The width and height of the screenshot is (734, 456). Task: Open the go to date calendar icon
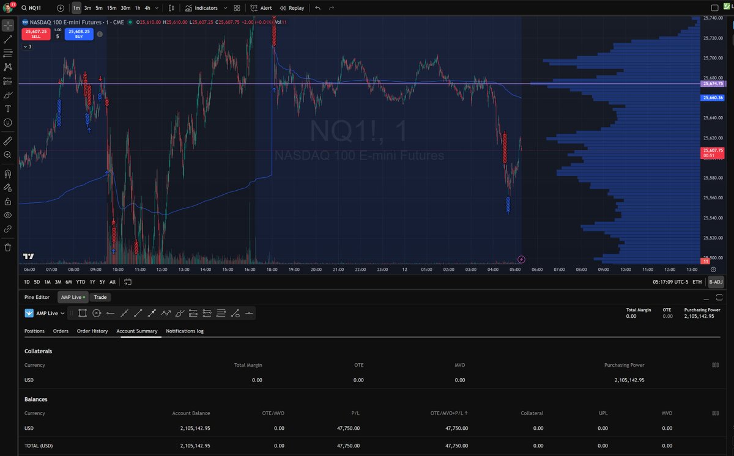[x=127, y=282]
